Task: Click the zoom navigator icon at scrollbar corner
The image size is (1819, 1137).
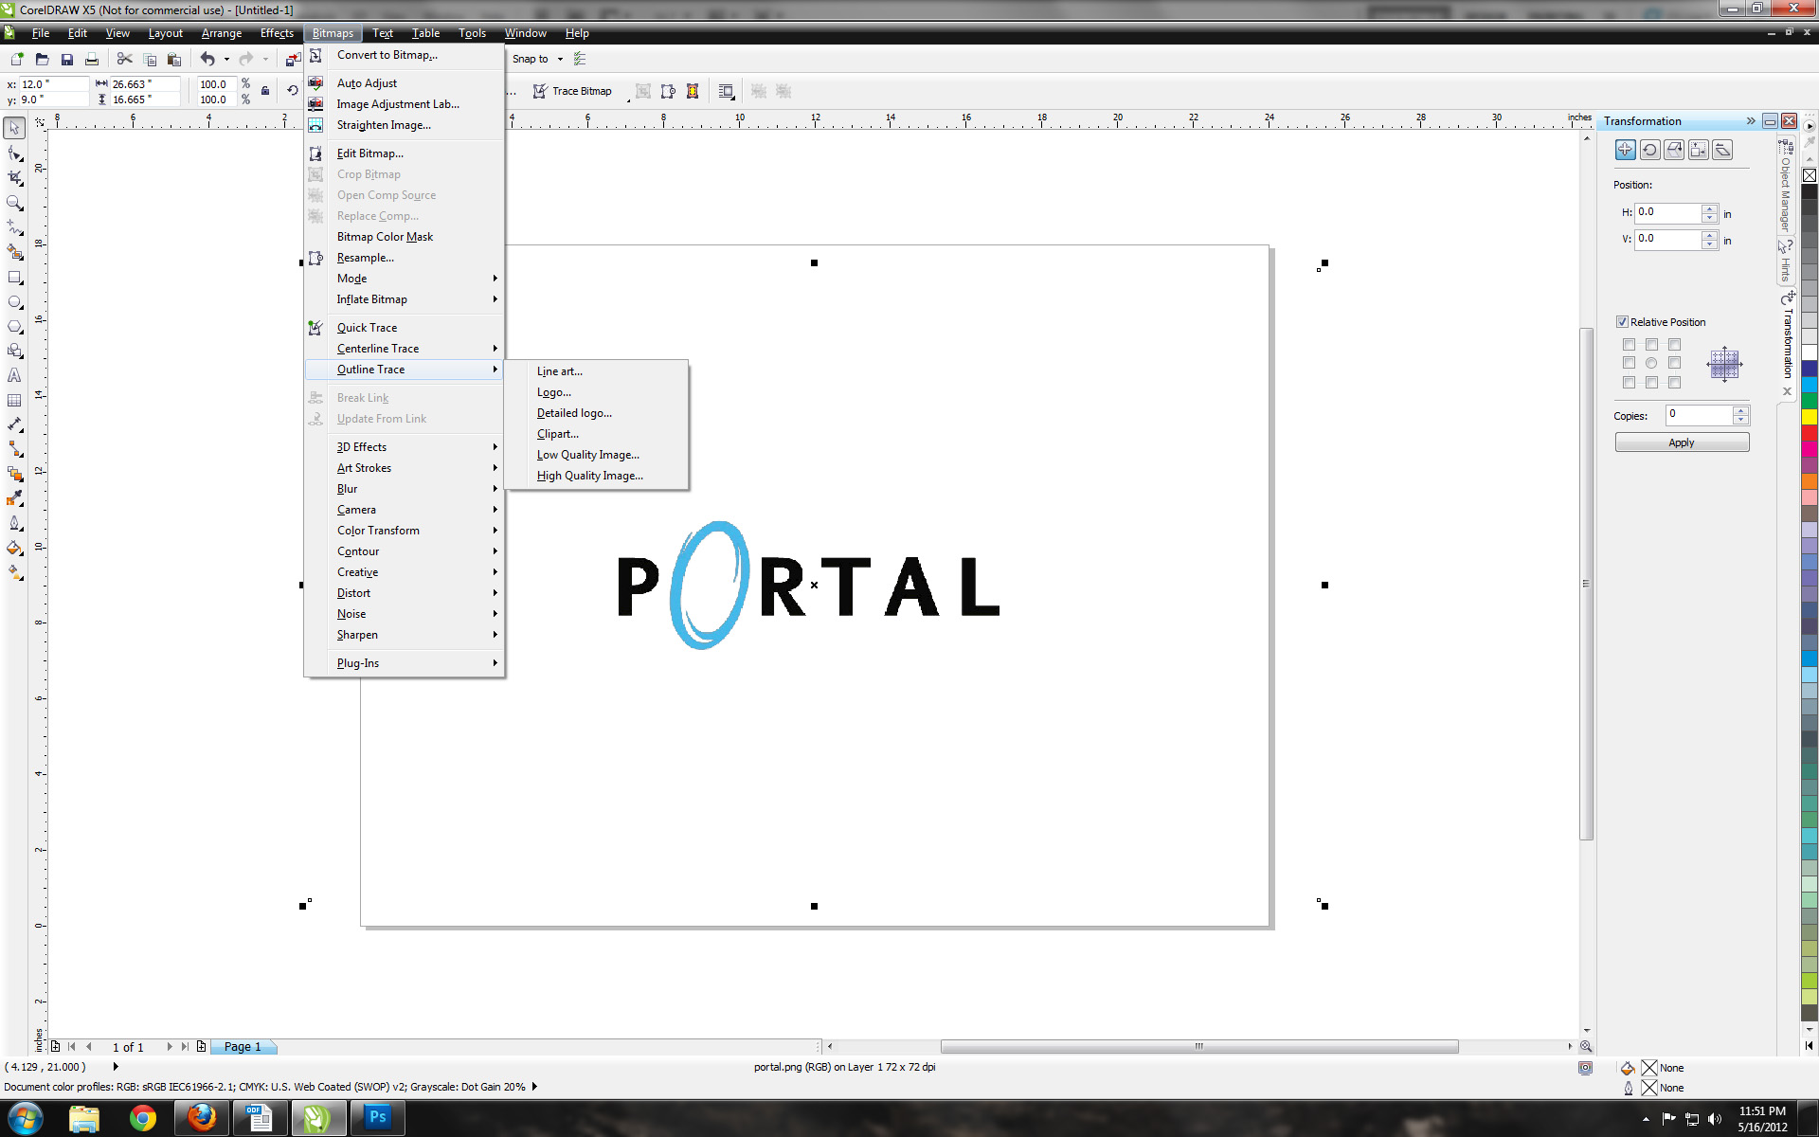Action: coord(1586,1046)
